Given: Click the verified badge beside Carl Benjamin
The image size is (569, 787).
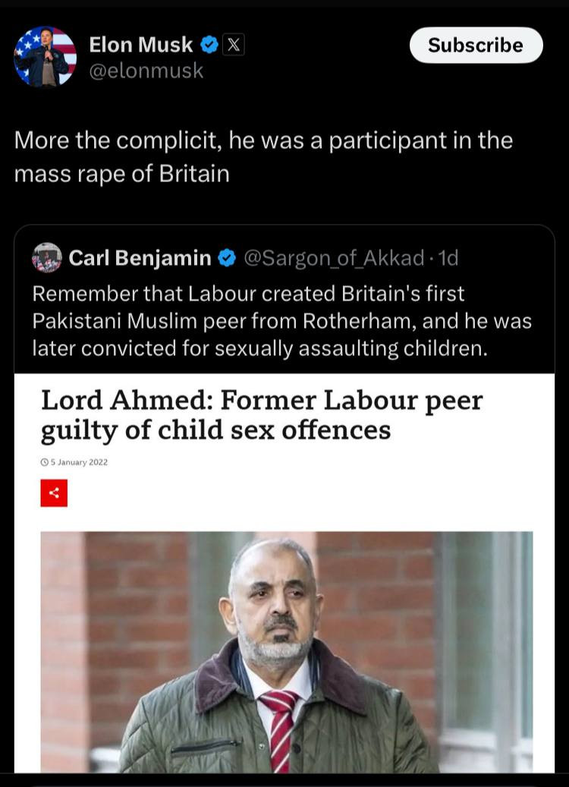Looking at the screenshot, I should coord(226,259).
